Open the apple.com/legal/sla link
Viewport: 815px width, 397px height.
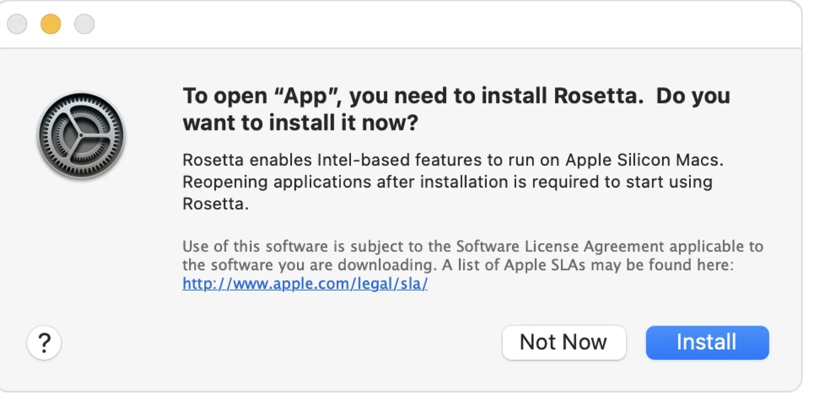click(305, 283)
